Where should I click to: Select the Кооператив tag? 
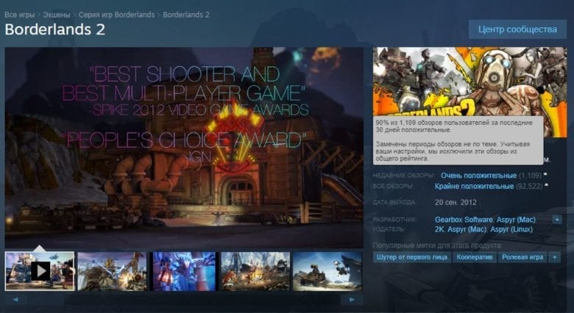475,257
